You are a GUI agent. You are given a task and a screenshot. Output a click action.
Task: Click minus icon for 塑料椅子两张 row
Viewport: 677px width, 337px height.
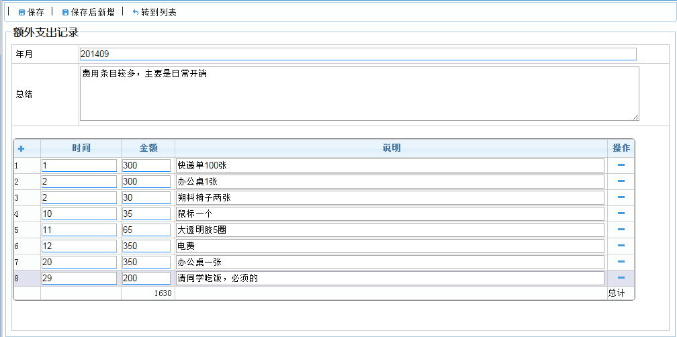point(621,197)
